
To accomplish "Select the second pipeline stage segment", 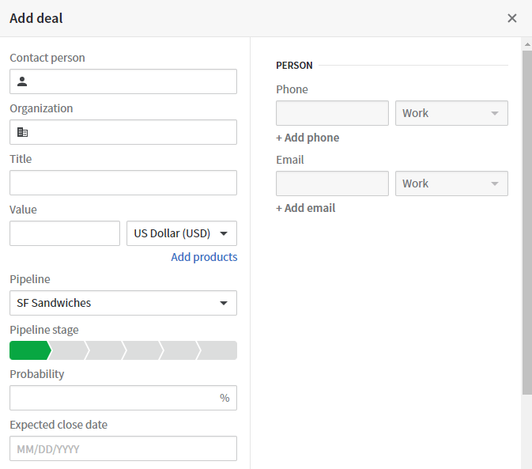I will pyautogui.click(x=70, y=350).
